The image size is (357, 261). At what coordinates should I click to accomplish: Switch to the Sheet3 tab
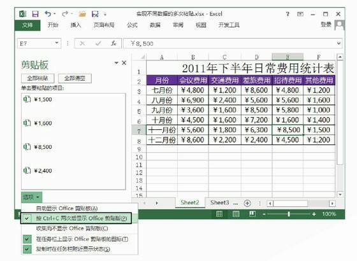[220, 202]
